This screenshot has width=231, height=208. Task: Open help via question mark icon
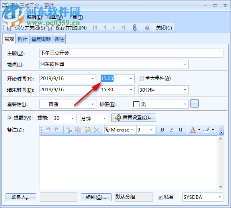[x=147, y=27]
